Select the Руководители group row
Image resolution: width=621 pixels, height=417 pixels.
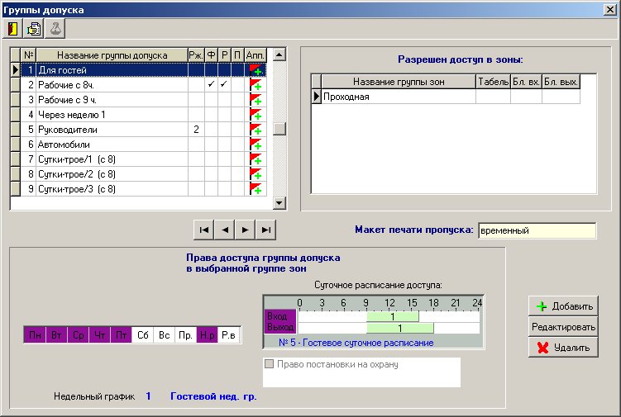point(139,130)
